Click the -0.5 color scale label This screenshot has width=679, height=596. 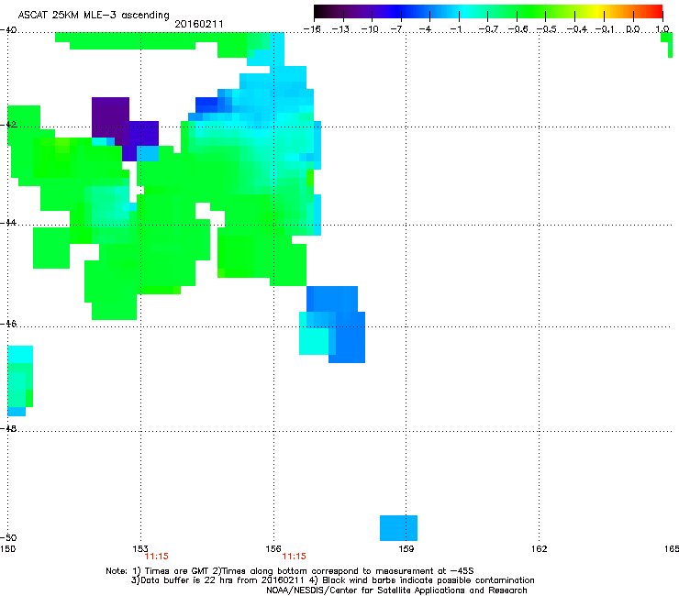click(547, 29)
